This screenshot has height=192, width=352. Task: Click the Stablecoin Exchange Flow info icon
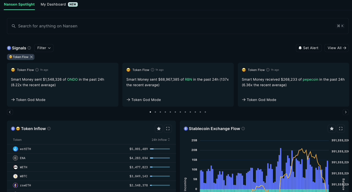[243, 128]
